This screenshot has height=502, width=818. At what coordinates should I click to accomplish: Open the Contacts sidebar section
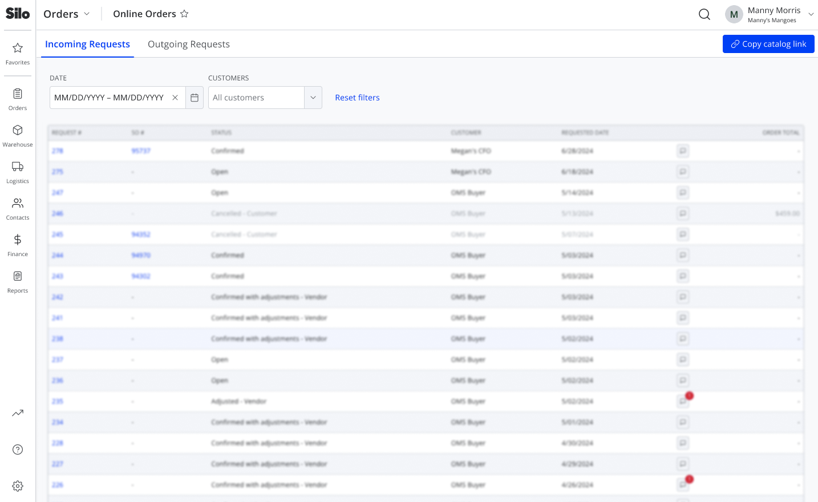pyautogui.click(x=18, y=209)
